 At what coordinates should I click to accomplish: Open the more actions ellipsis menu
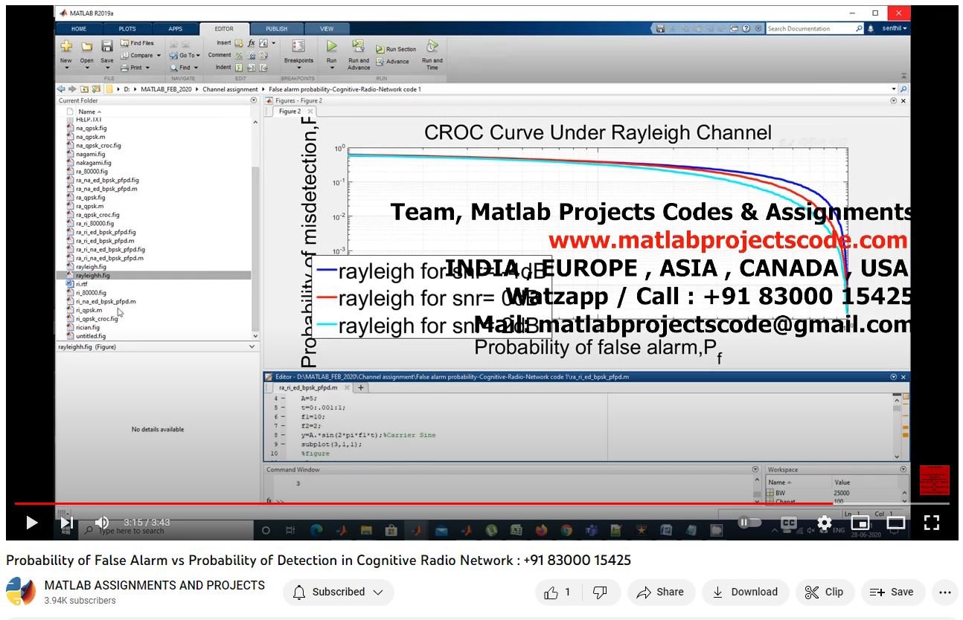[x=944, y=592]
